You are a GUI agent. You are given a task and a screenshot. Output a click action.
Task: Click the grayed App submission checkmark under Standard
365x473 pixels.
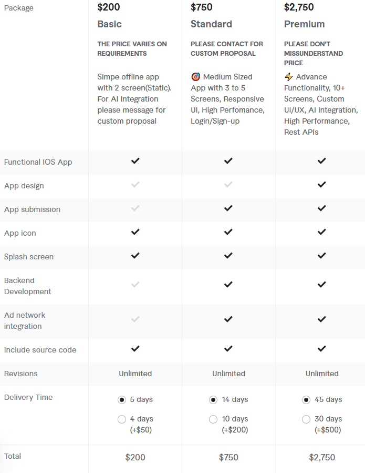[228, 208]
